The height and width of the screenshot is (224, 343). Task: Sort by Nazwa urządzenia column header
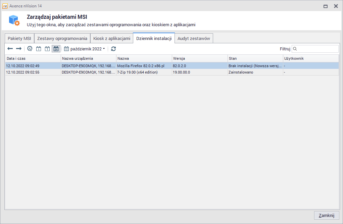point(88,58)
